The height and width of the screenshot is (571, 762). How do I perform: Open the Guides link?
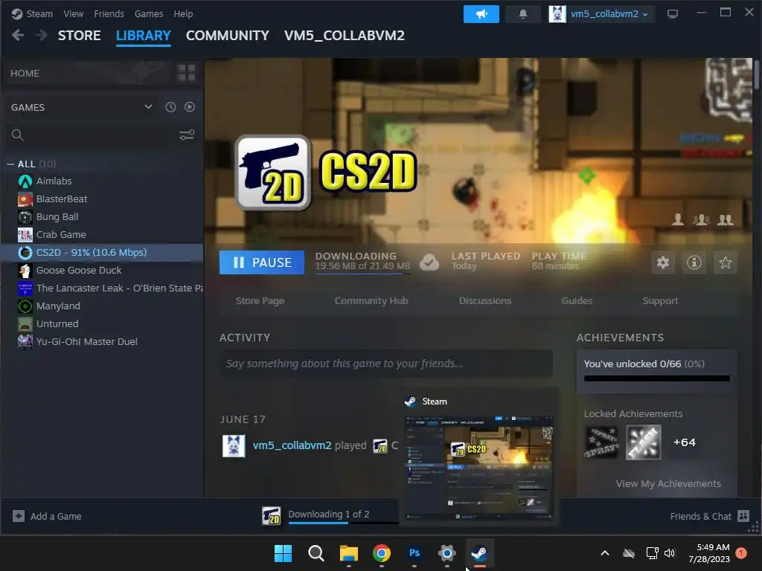577,301
